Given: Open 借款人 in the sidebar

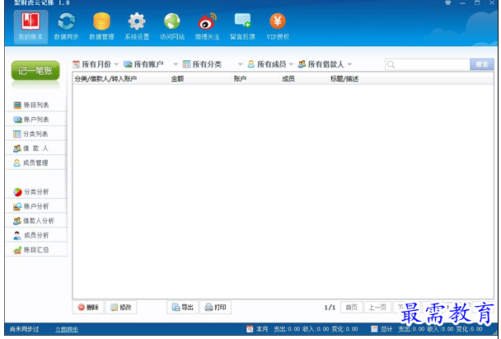Looking at the screenshot, I should pyautogui.click(x=35, y=148).
